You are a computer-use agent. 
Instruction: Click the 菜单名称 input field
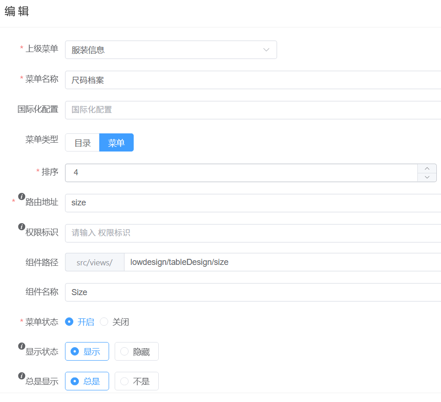pos(253,80)
